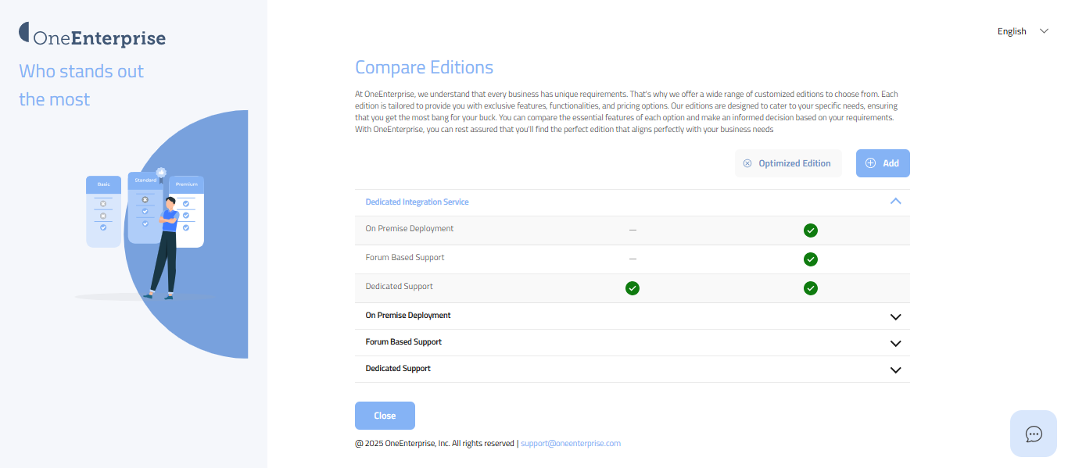
Task: Open the support@oneenterprise.com email link
Action: point(571,443)
